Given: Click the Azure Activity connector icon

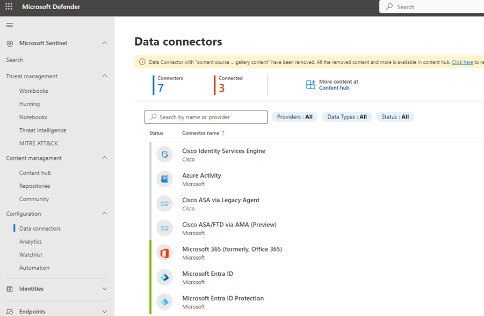Looking at the screenshot, I should click(x=164, y=179).
